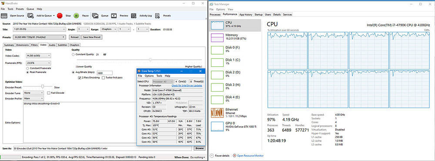This screenshot has width=435, height=161.
Task: Open the Encoder Tune dropdown
Action: tap(33, 93)
